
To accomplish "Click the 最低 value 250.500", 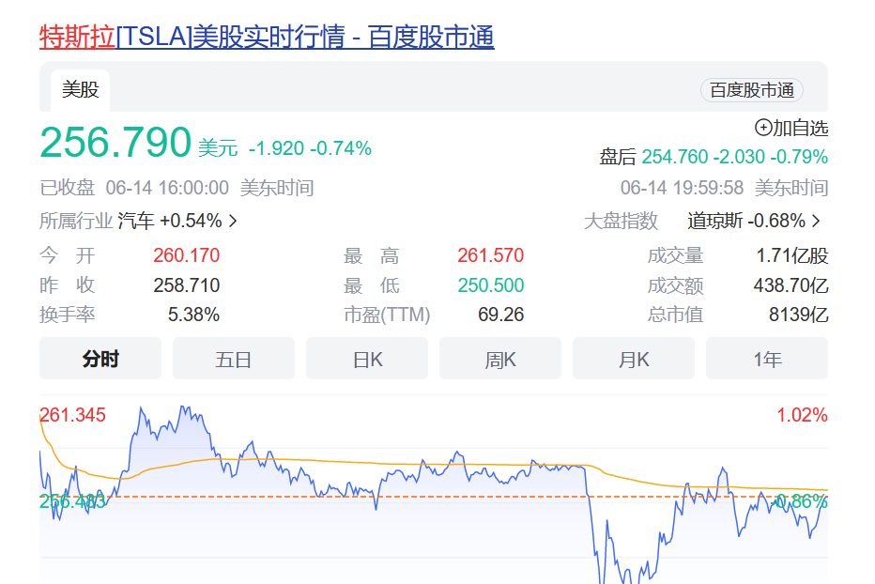I will pos(490,285).
